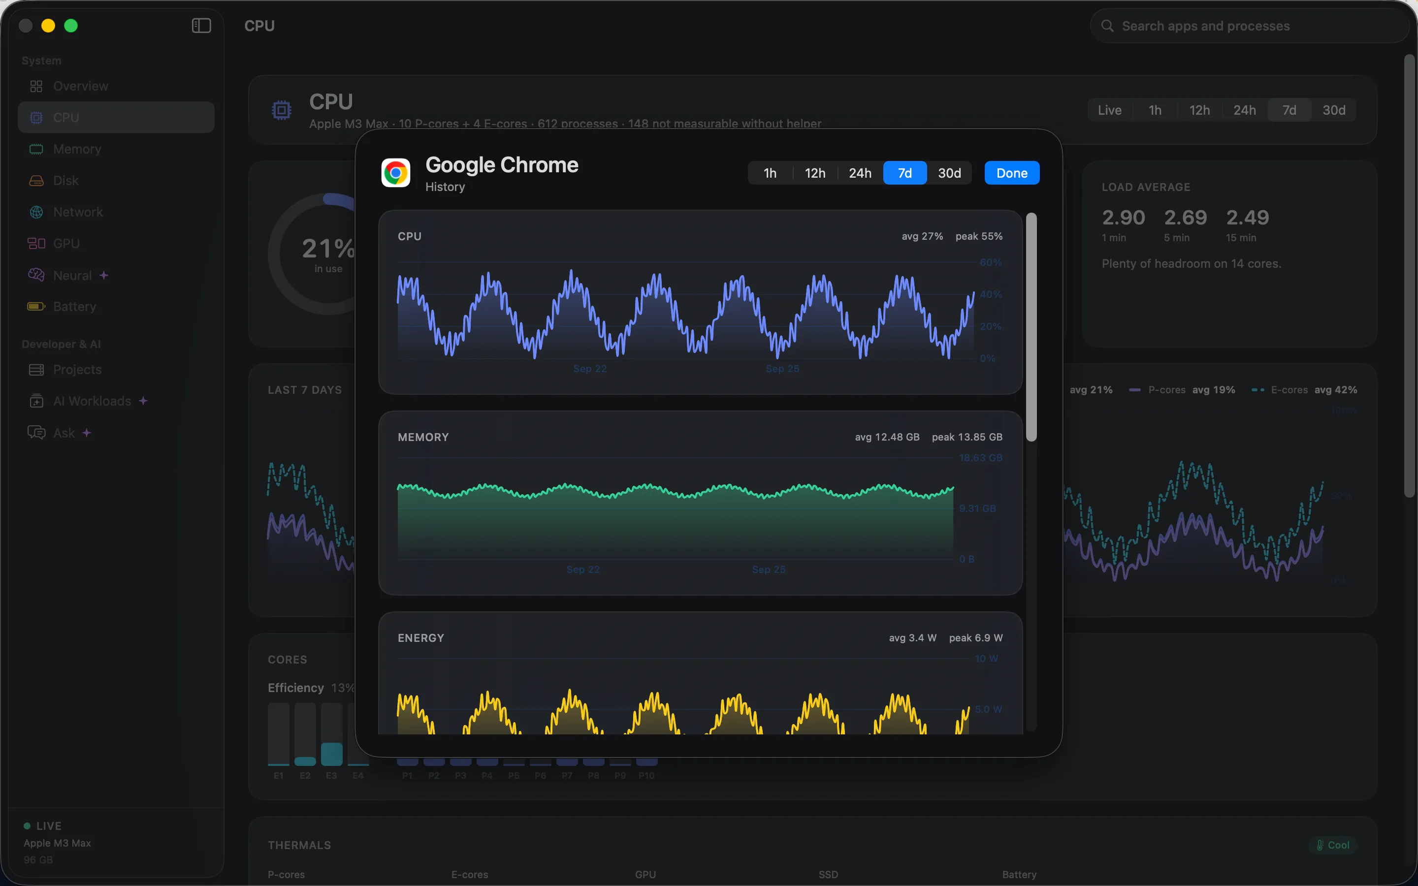Click the 'LAST 7 DAYS' chart heading
The width and height of the screenshot is (1418, 886).
[305, 390]
